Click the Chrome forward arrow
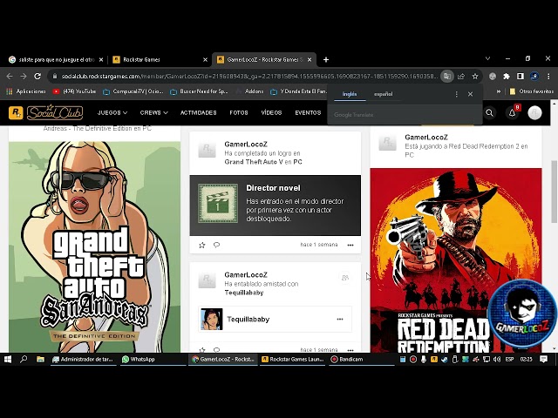 [24, 76]
